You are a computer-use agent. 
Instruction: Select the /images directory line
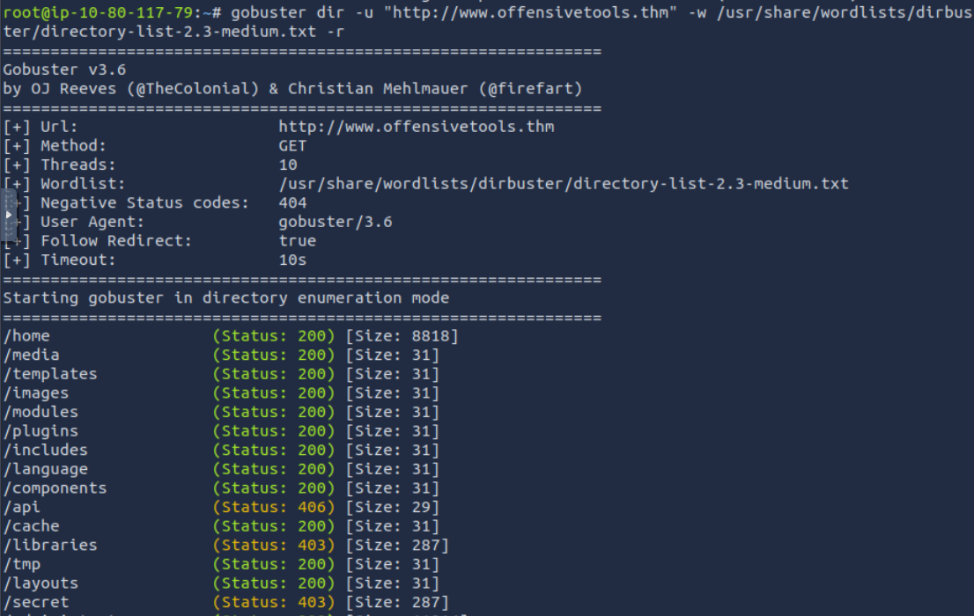click(36, 393)
